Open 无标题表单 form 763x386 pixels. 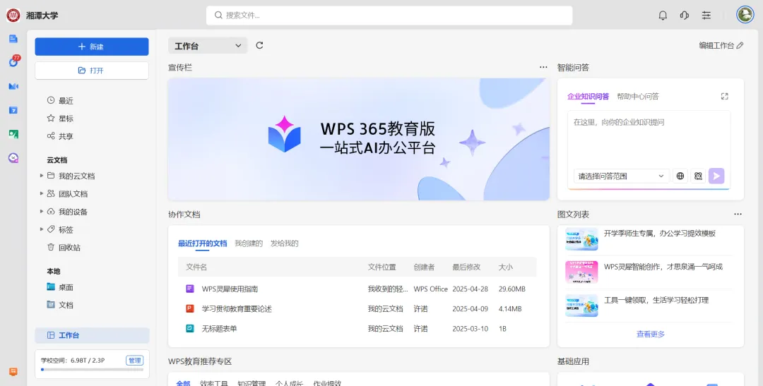point(219,329)
